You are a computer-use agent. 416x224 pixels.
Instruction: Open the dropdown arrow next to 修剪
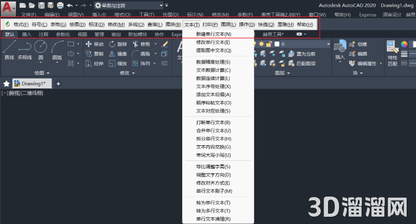[156, 44]
